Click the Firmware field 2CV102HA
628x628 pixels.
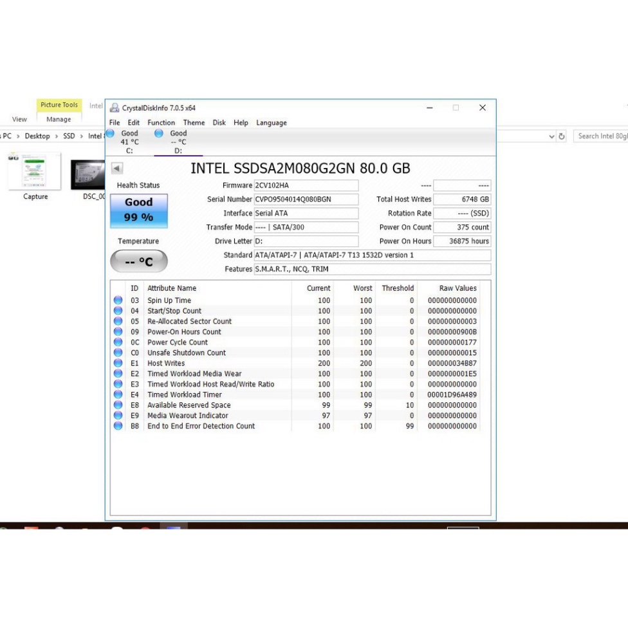[306, 185]
